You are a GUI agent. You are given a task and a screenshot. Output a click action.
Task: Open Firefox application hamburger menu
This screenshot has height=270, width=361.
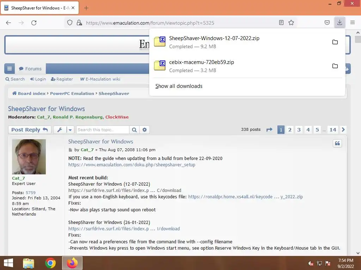click(x=353, y=22)
